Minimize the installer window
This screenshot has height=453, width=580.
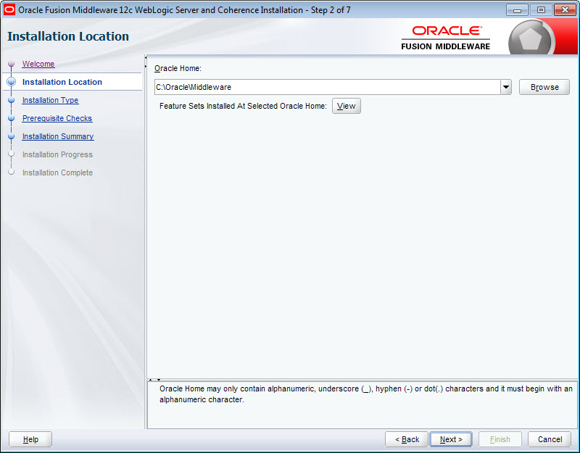pos(517,10)
